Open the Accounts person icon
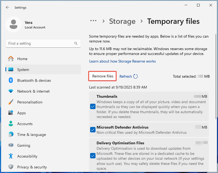 11,124
